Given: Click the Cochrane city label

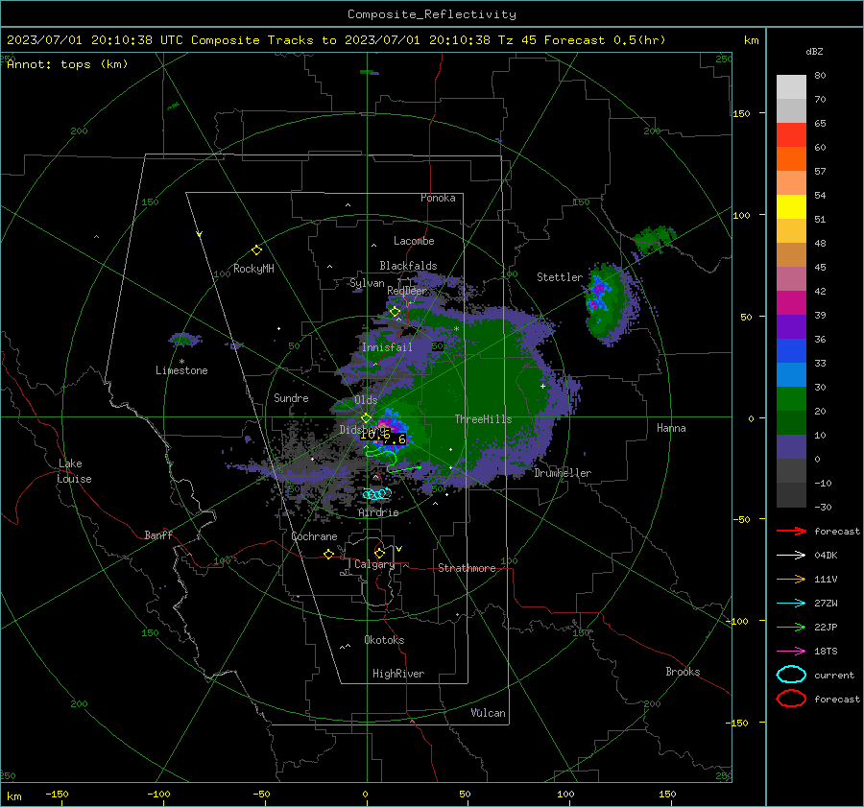Looking at the screenshot, I should [314, 536].
